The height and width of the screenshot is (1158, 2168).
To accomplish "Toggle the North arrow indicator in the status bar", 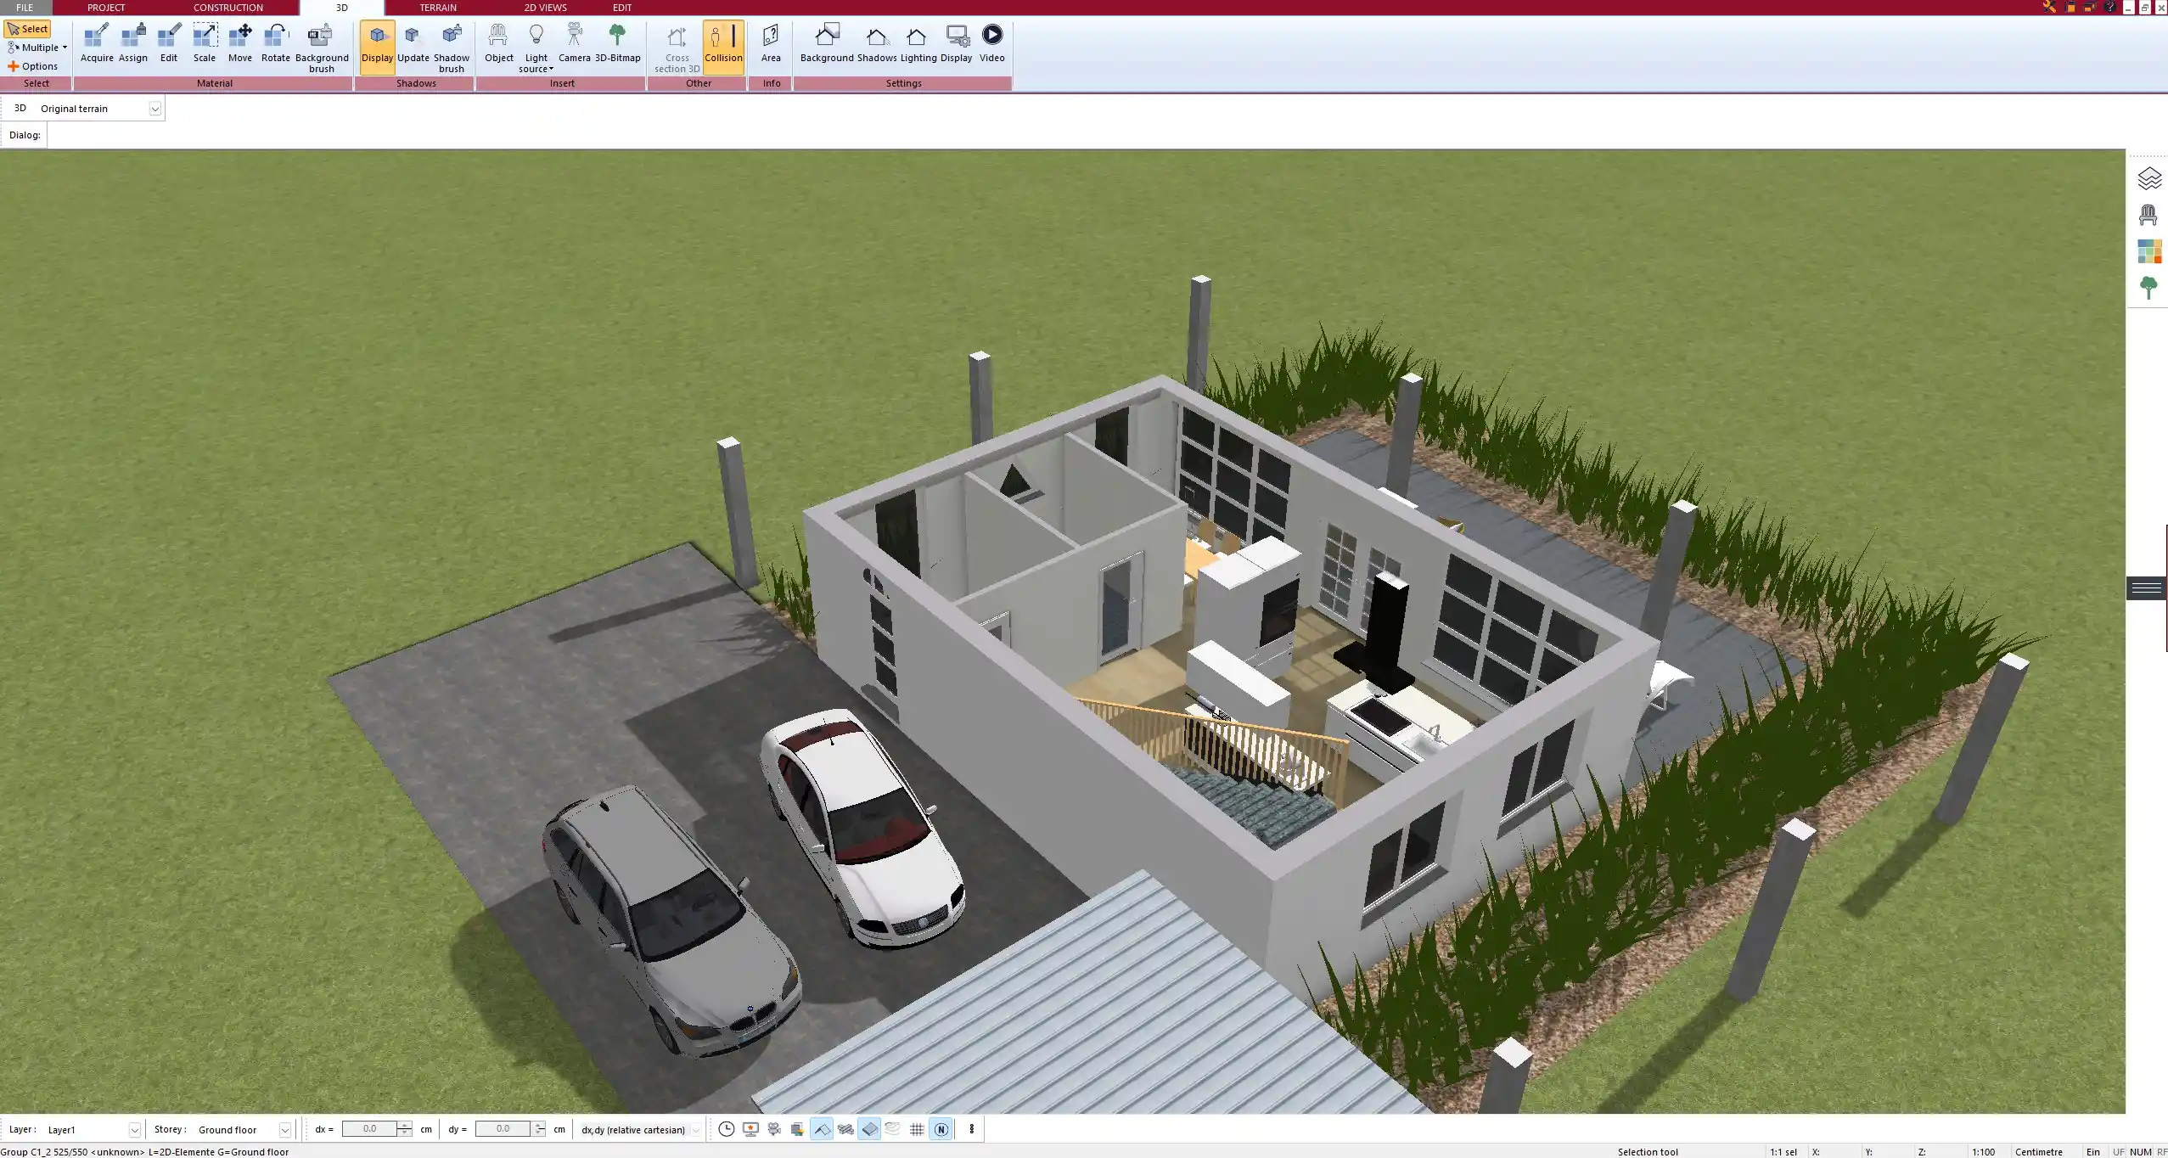I will tap(941, 1129).
